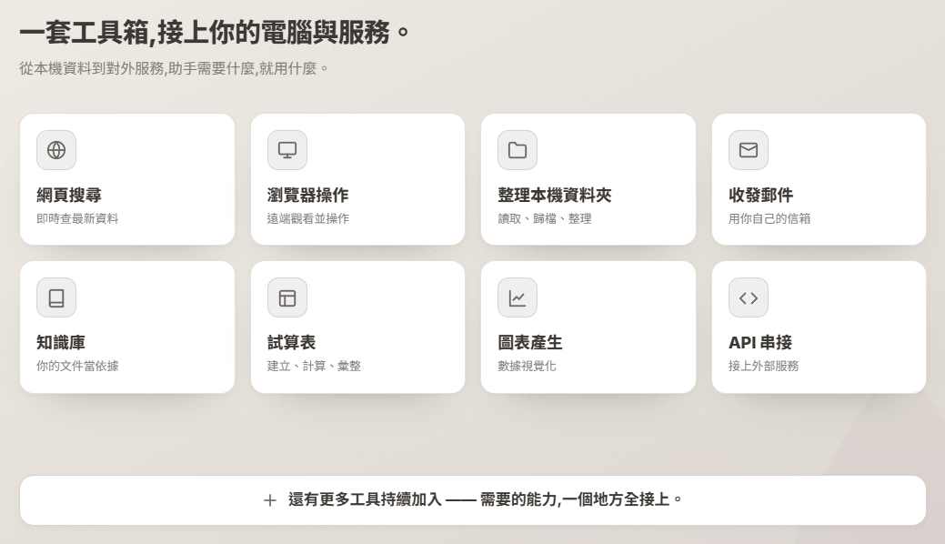Click the code brackets icon for API 串接
Image resolution: width=945 pixels, height=544 pixels.
(x=748, y=297)
